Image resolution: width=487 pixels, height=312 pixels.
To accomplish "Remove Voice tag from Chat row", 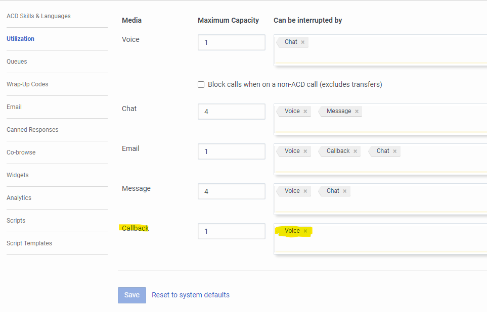I will pos(305,112).
